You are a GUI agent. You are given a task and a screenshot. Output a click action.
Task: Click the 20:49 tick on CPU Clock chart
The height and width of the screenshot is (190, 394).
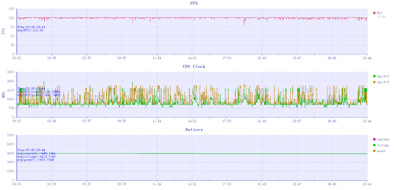click(262, 121)
